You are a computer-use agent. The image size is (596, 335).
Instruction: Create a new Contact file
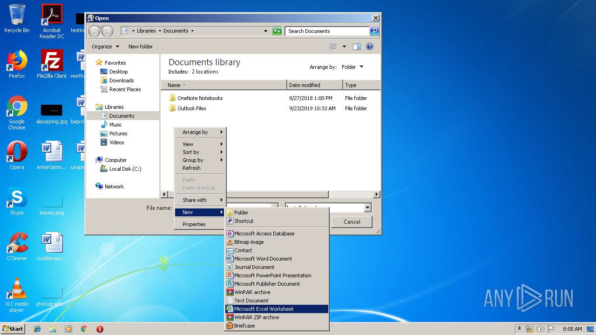(x=277, y=250)
